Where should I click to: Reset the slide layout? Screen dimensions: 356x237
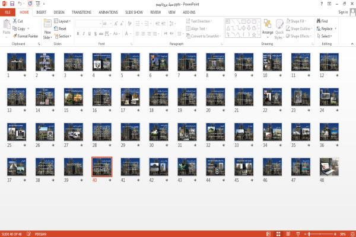[x=60, y=28]
